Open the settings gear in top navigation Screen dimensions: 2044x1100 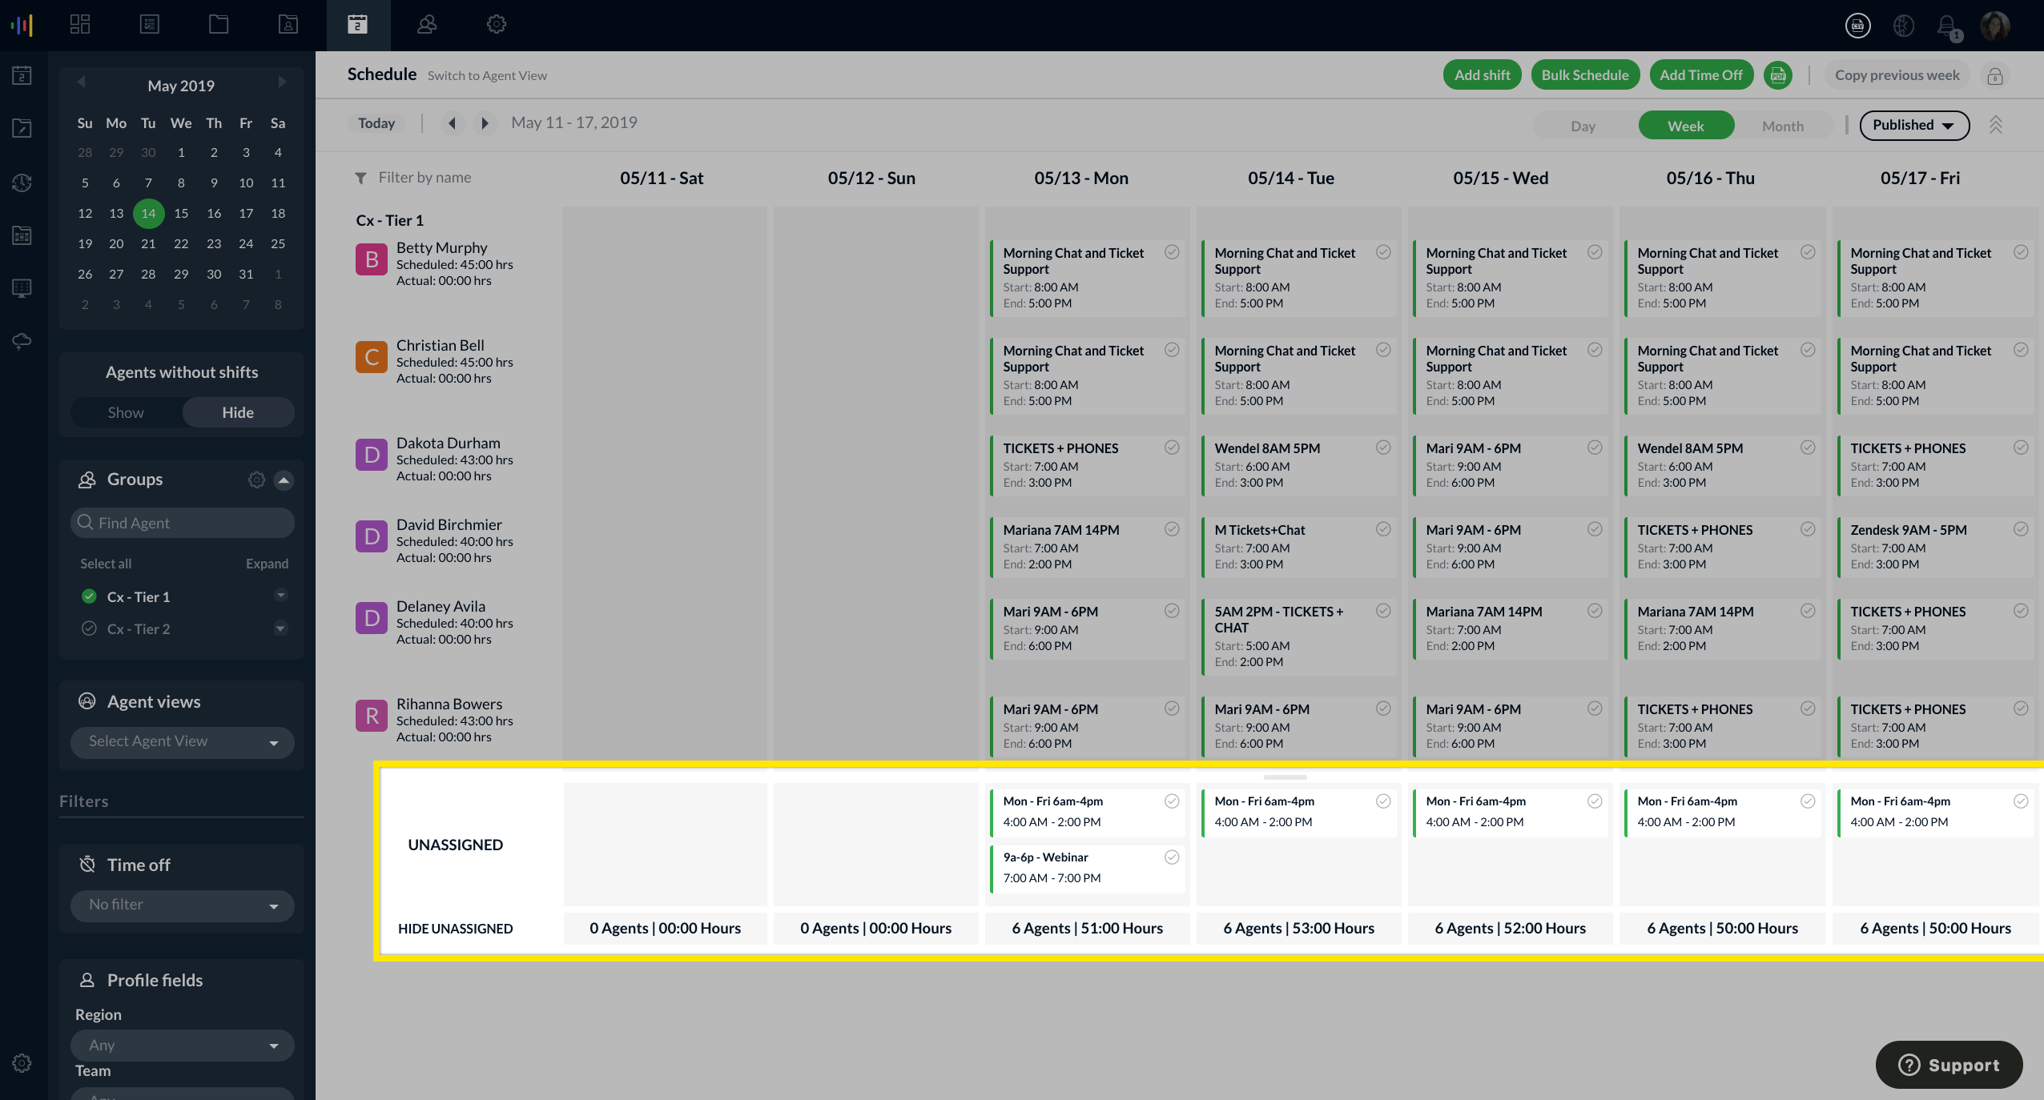click(497, 25)
